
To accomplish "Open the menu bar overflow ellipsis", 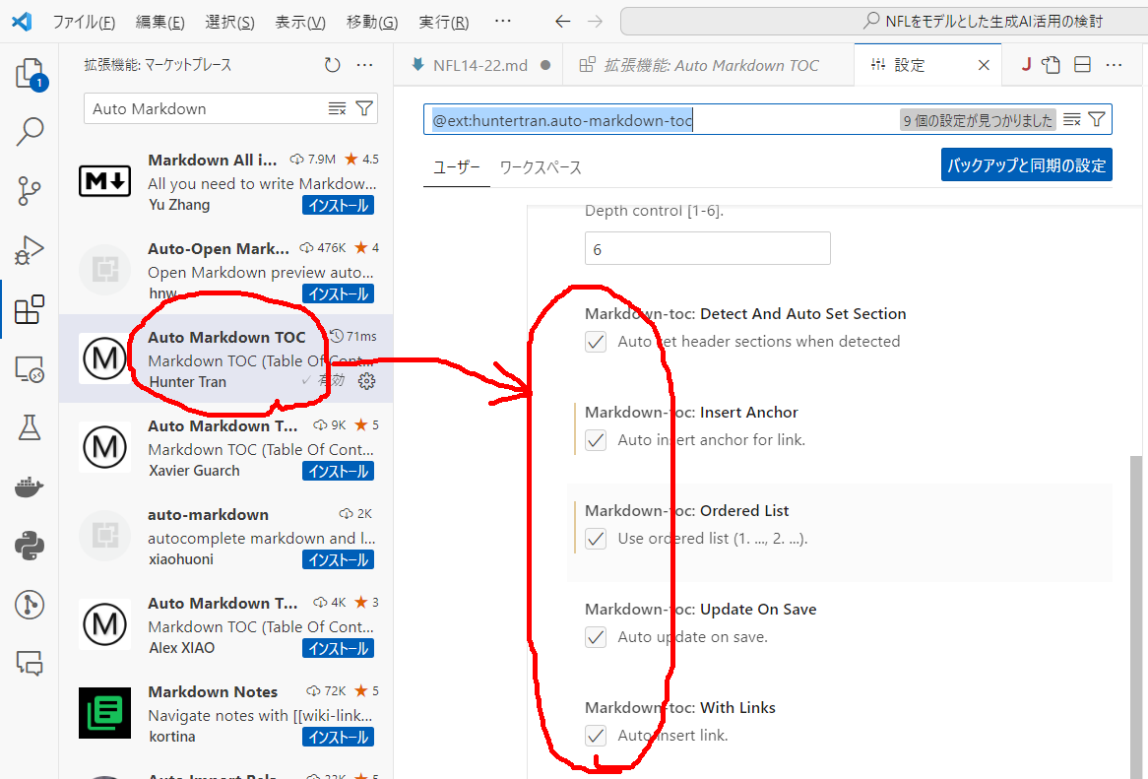I will 502,21.
